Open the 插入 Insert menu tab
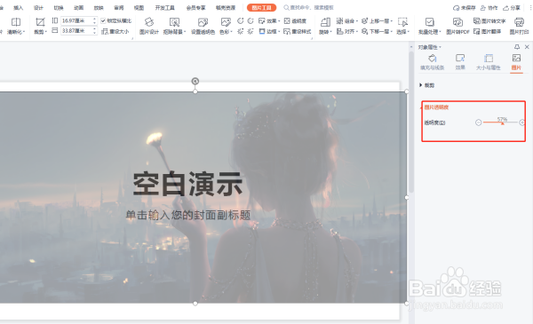 pyautogui.click(x=19, y=8)
